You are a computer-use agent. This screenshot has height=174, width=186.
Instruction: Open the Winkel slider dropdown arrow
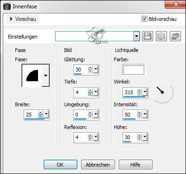(145, 91)
